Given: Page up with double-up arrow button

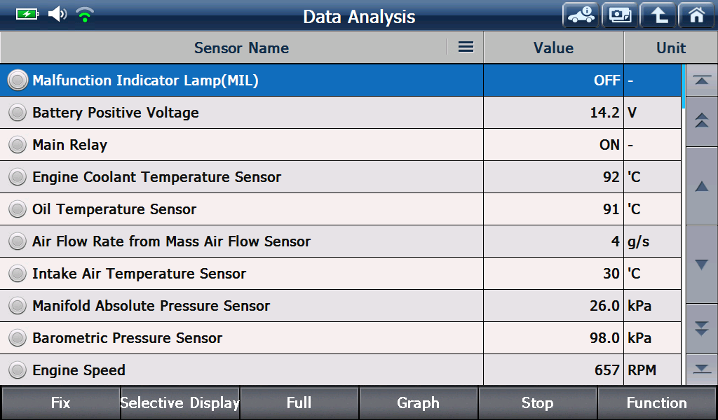Looking at the screenshot, I should click(701, 121).
